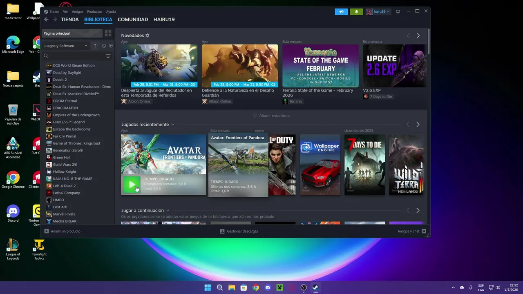This screenshot has width=523, height=294.
Task: Expand the hairu19 account dropdown
Action: 378,11
